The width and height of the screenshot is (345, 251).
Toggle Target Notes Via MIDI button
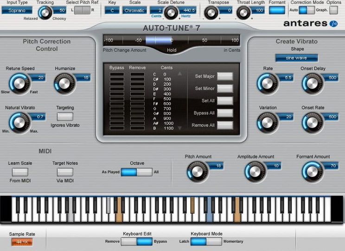(x=65, y=172)
